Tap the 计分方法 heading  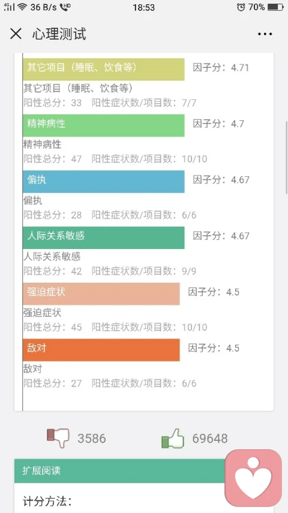[x=47, y=500]
